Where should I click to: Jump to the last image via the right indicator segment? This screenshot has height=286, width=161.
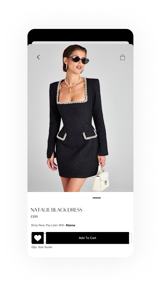coord(105,198)
